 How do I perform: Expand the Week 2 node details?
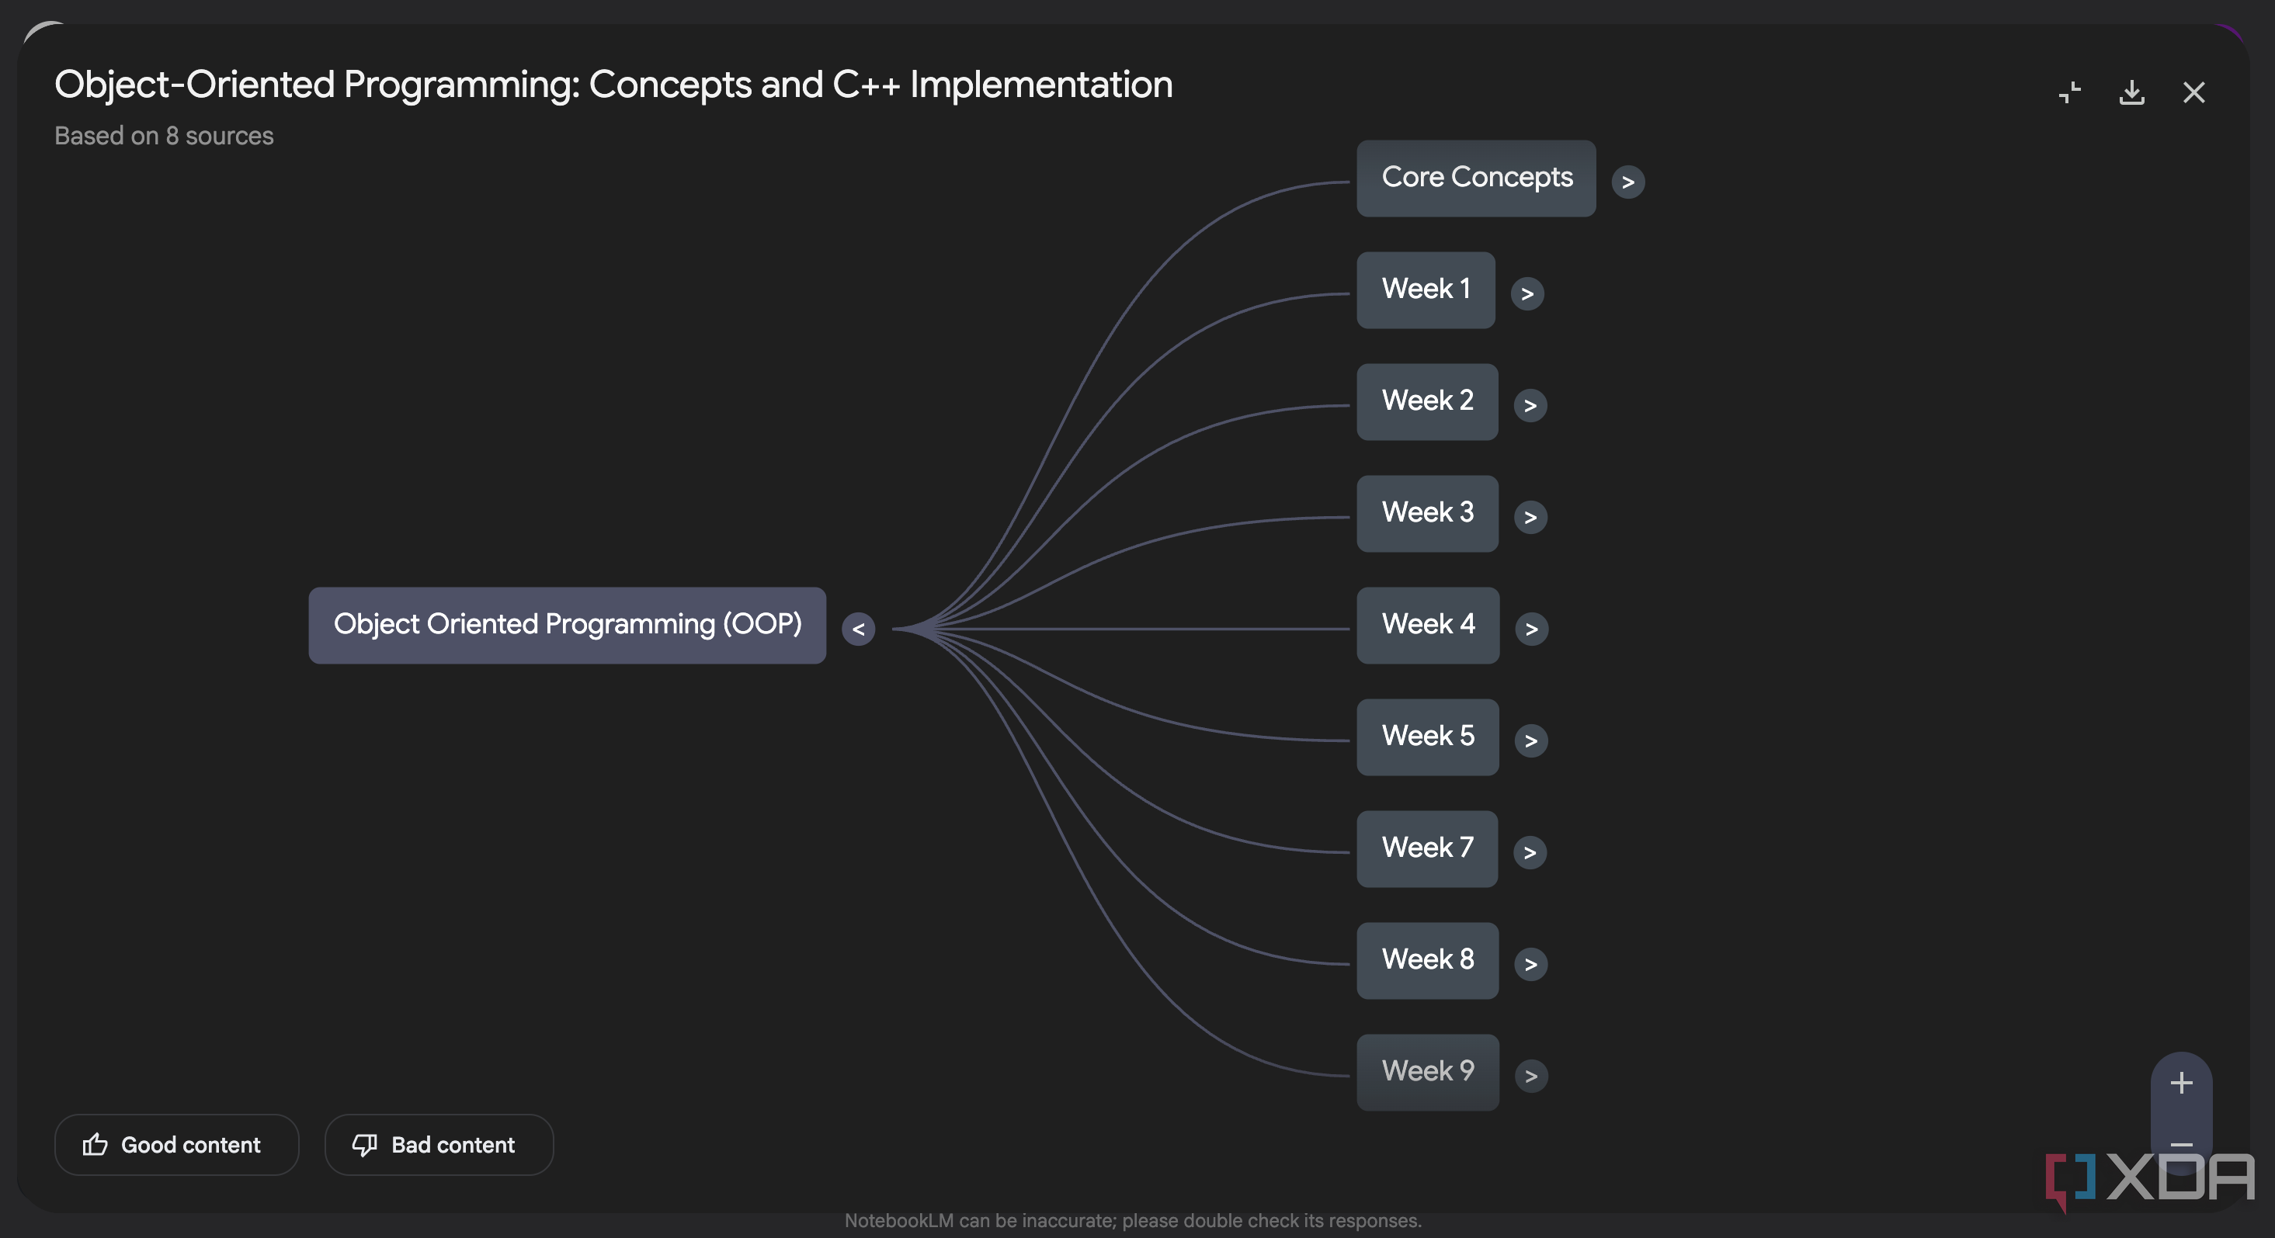[x=1530, y=404]
